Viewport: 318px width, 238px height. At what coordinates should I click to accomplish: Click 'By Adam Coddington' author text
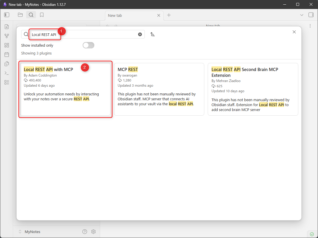pos(40,75)
